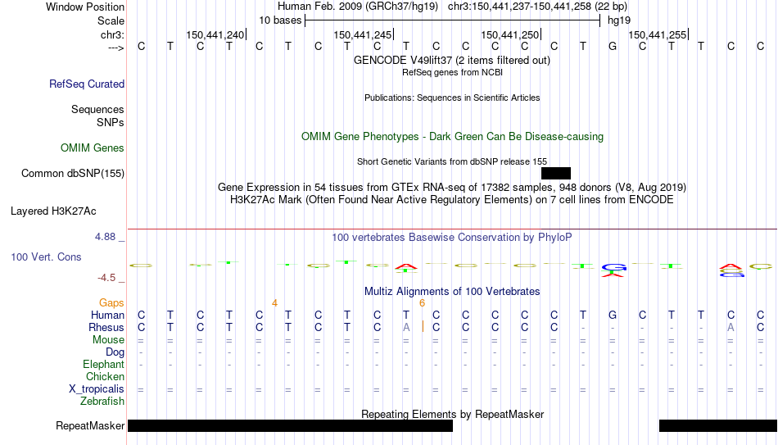778x445 pixels.
Task: Click the G base in the Human row
Action: point(613,316)
